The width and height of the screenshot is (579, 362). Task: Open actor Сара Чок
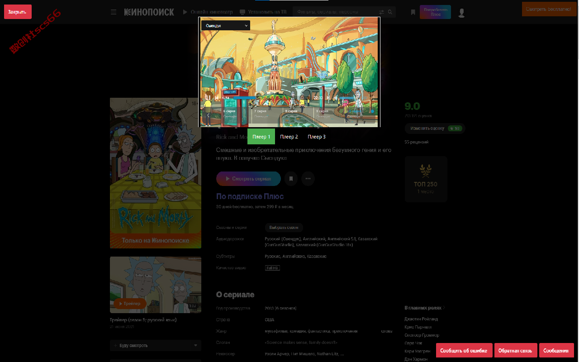click(x=413, y=343)
